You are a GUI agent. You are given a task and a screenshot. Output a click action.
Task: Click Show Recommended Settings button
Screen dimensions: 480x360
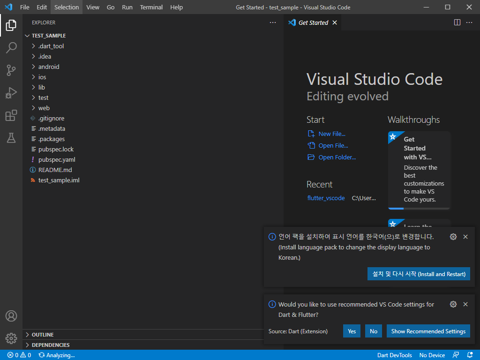[428, 331]
